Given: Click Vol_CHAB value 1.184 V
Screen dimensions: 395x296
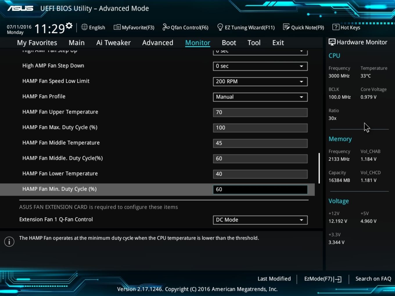Looking at the screenshot, I should [x=369, y=159].
